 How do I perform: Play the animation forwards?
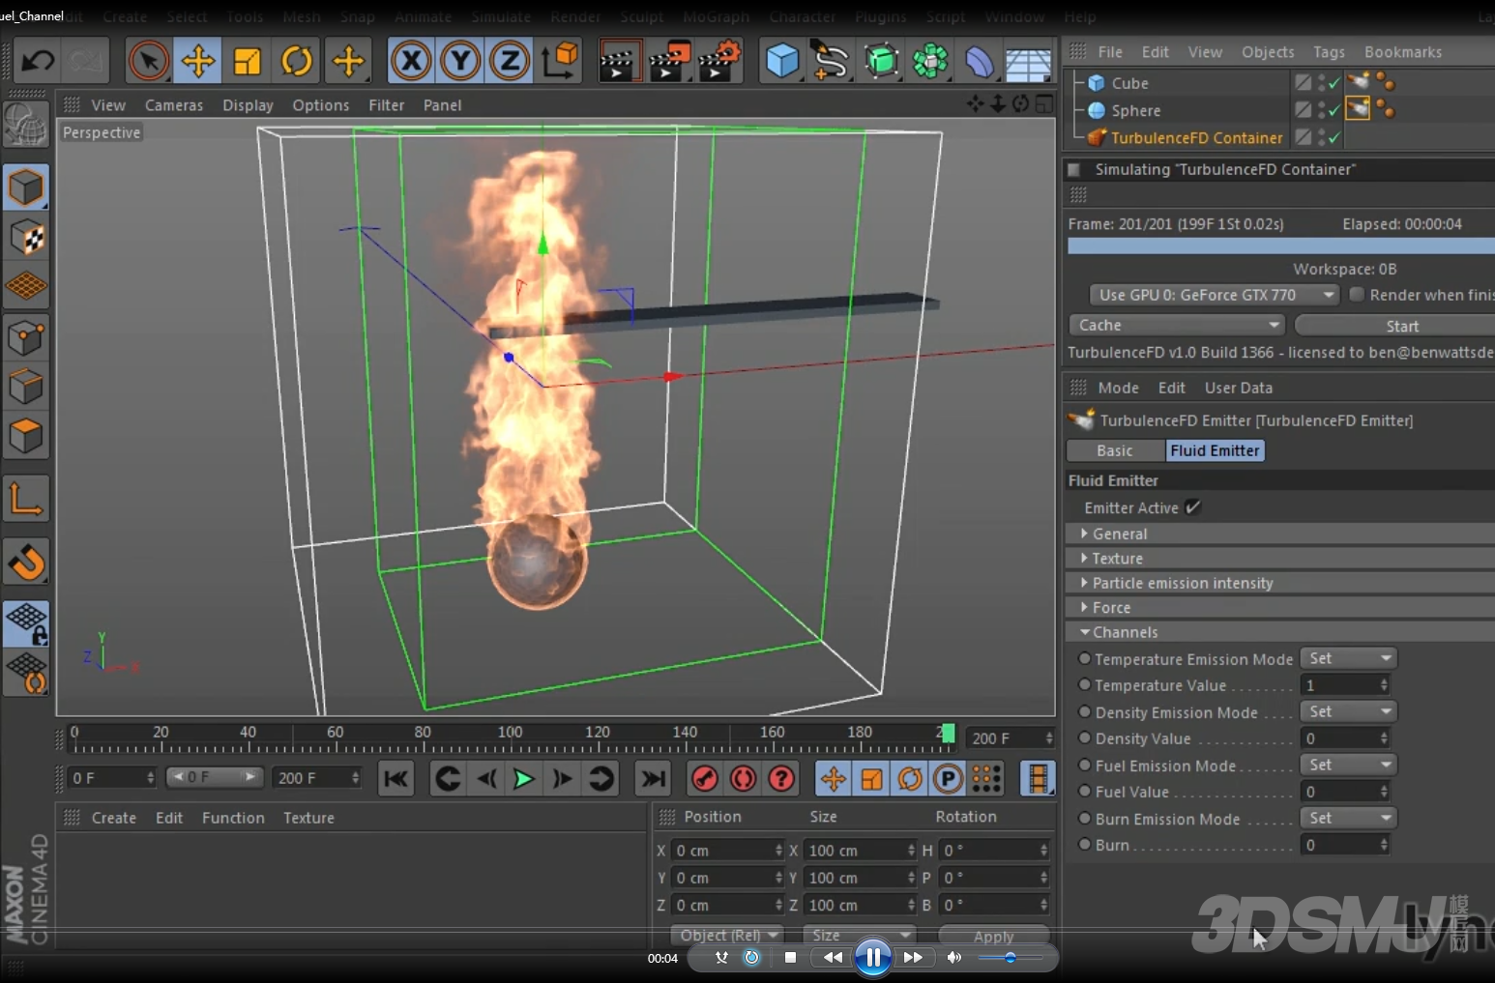pos(523,778)
